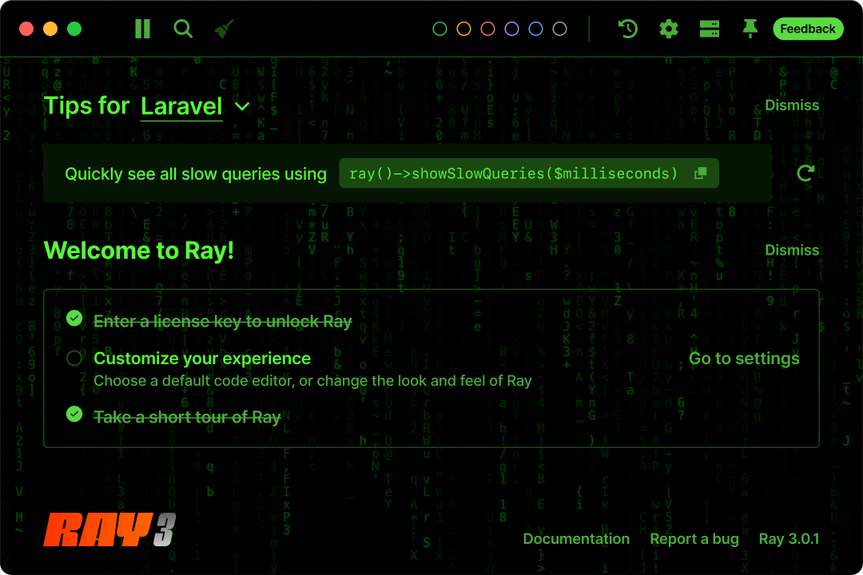The image size is (863, 575).
Task: Open settings via the gear icon
Action: point(668,29)
